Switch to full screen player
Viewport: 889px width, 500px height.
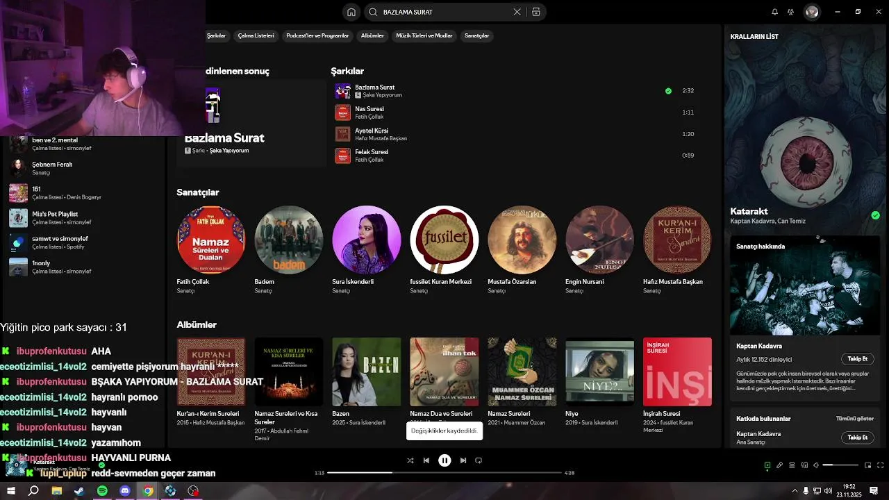(881, 465)
